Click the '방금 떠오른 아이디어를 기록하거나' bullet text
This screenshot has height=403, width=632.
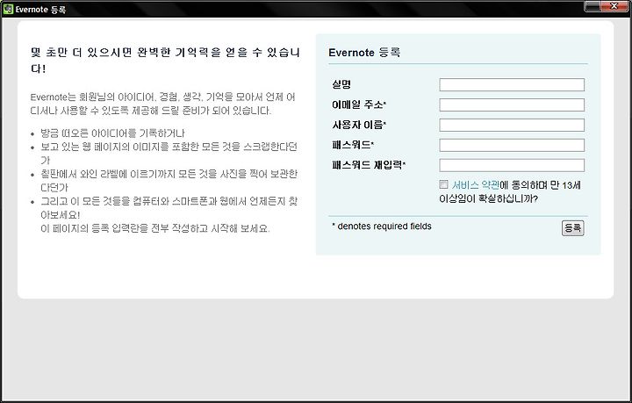[112, 133]
